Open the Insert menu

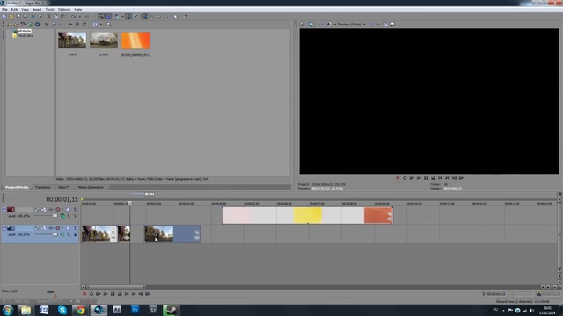(x=37, y=10)
